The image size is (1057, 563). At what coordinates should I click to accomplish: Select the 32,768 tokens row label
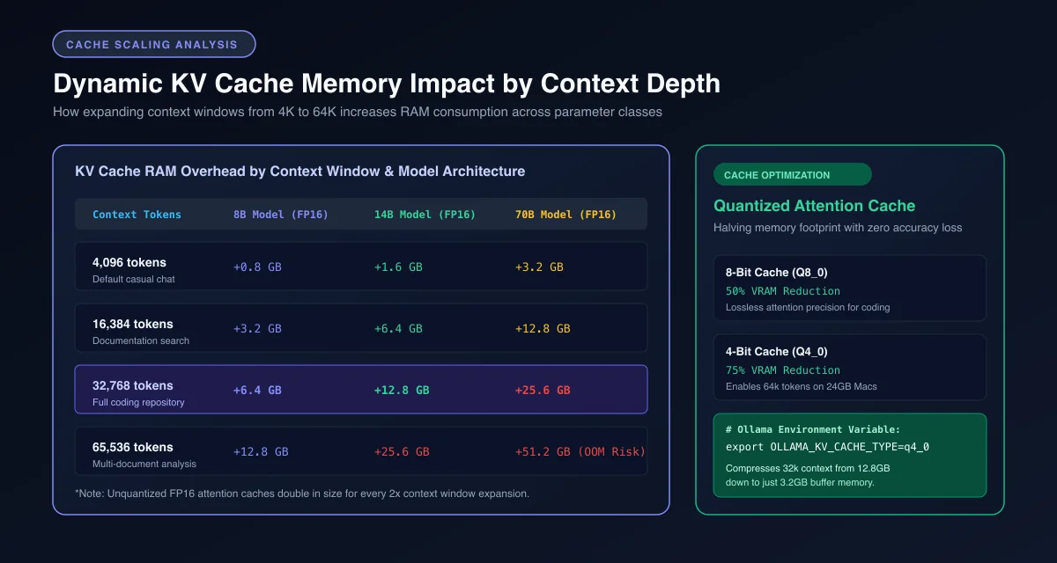pyautogui.click(x=133, y=385)
